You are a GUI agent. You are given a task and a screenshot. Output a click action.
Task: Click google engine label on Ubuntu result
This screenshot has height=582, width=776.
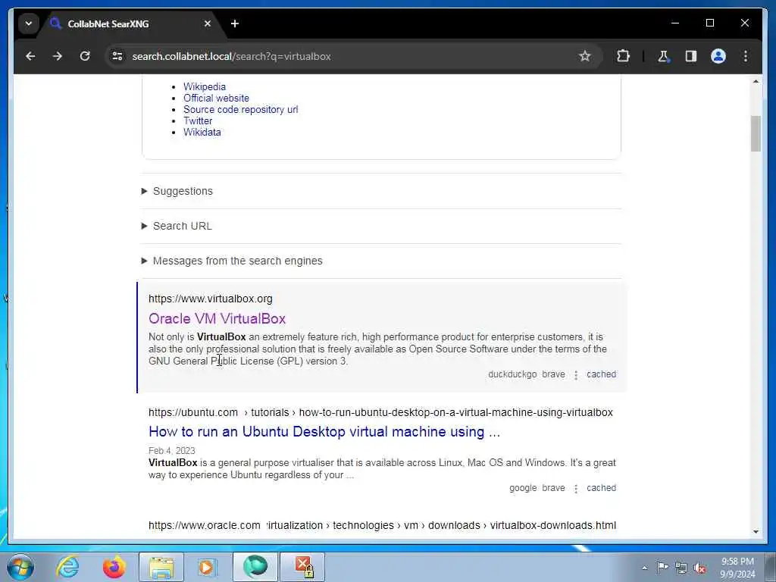pos(523,488)
